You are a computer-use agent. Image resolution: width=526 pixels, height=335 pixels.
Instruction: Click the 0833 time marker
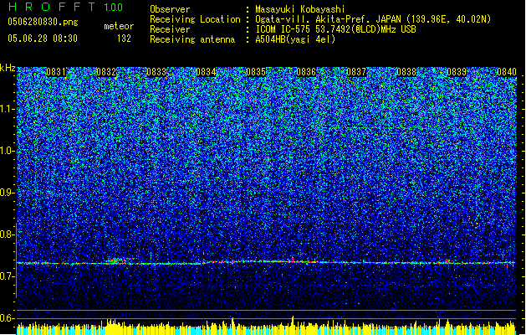pos(156,72)
